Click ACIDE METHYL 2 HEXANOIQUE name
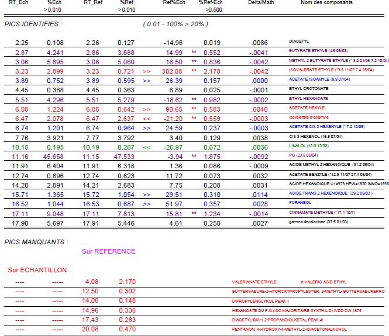The width and height of the screenshot is (389, 336). (x=331, y=165)
